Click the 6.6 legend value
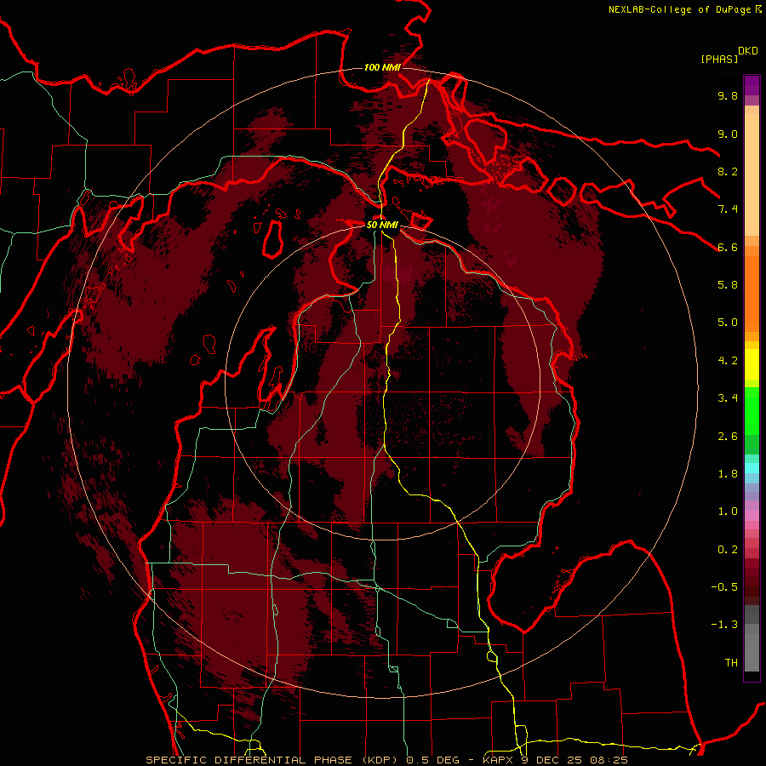Screen dimensions: 766x766 point(728,247)
